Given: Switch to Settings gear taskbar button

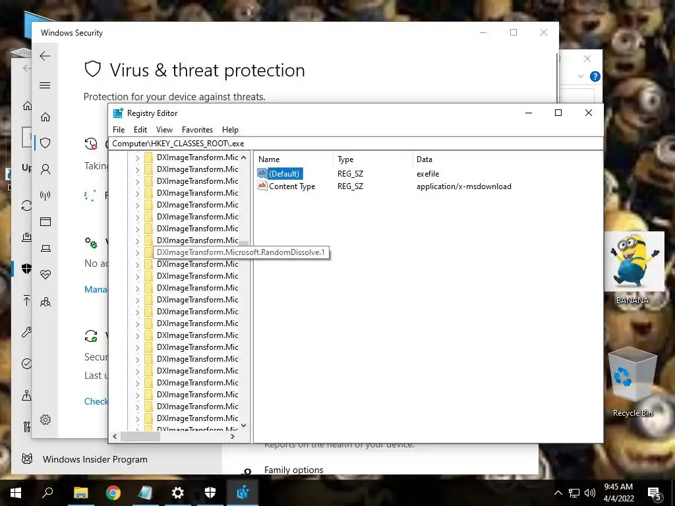Looking at the screenshot, I should click(178, 493).
